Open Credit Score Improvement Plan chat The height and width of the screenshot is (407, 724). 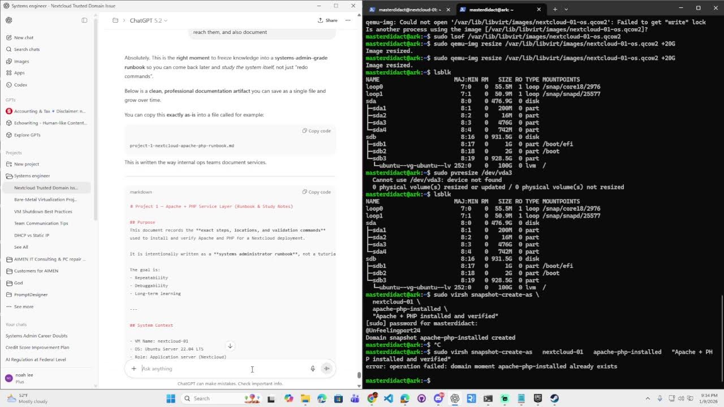37,348
